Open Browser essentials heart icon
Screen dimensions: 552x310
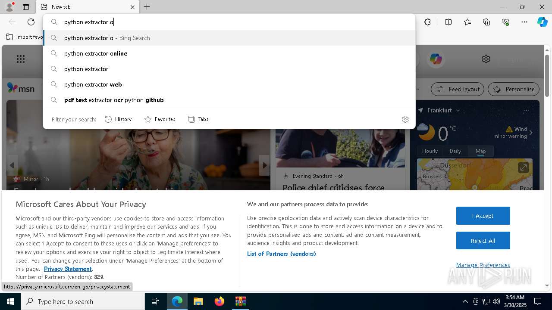505,22
